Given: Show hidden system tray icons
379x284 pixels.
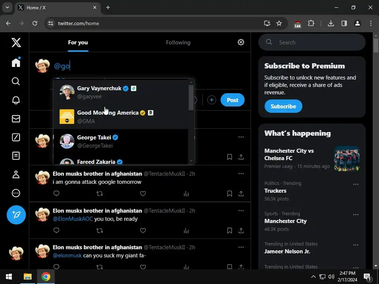Looking at the screenshot, I should (313, 277).
